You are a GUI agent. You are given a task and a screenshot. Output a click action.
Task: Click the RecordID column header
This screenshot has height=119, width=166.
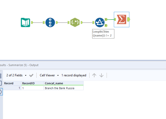[x=33, y=83]
